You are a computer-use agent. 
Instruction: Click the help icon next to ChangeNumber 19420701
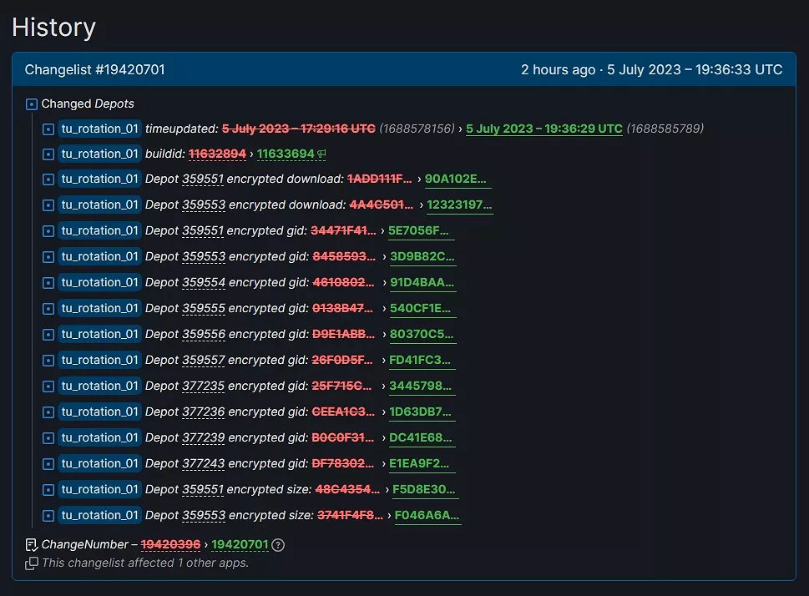(x=279, y=545)
